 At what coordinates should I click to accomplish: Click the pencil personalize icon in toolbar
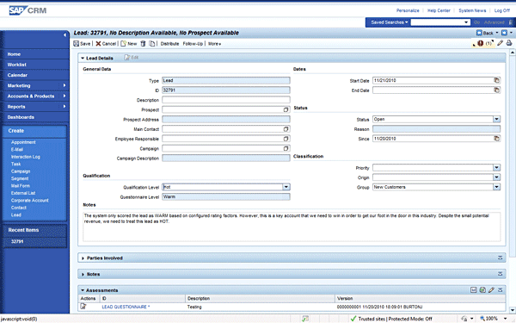[500, 43]
